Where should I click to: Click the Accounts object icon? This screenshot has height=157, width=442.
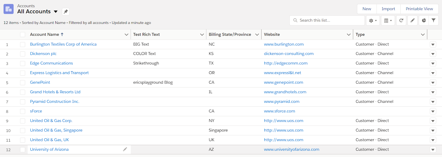tap(9, 9)
